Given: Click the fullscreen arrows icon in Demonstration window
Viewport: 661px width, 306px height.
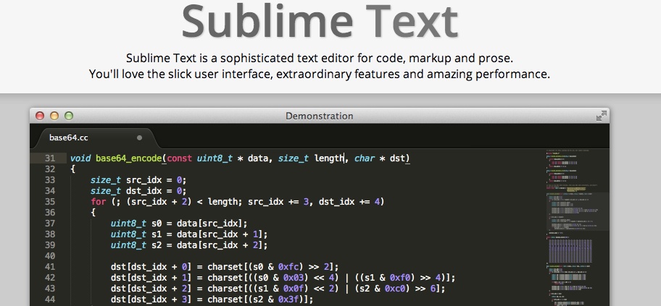Looking at the screenshot, I should point(601,116).
